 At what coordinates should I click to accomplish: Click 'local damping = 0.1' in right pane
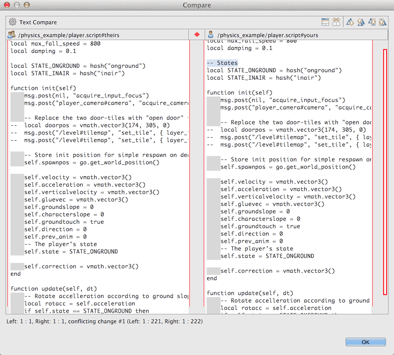(239, 48)
